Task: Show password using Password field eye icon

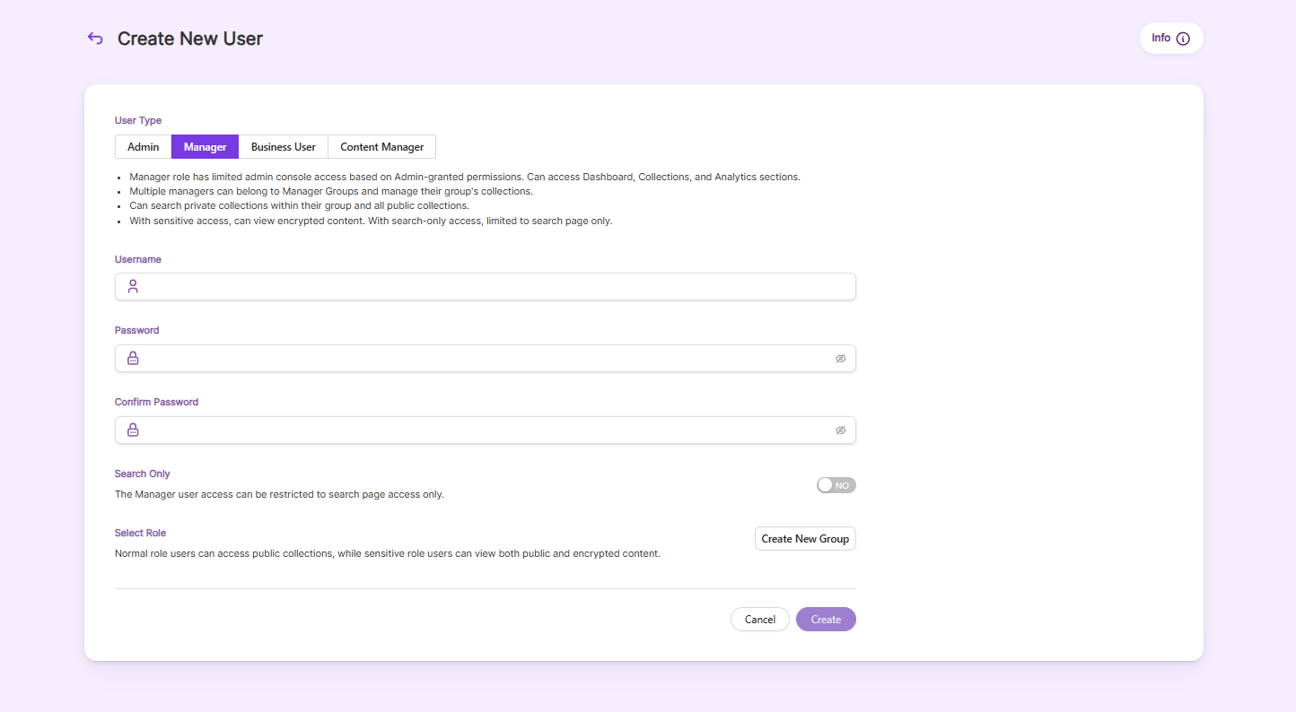Action: pyautogui.click(x=841, y=358)
